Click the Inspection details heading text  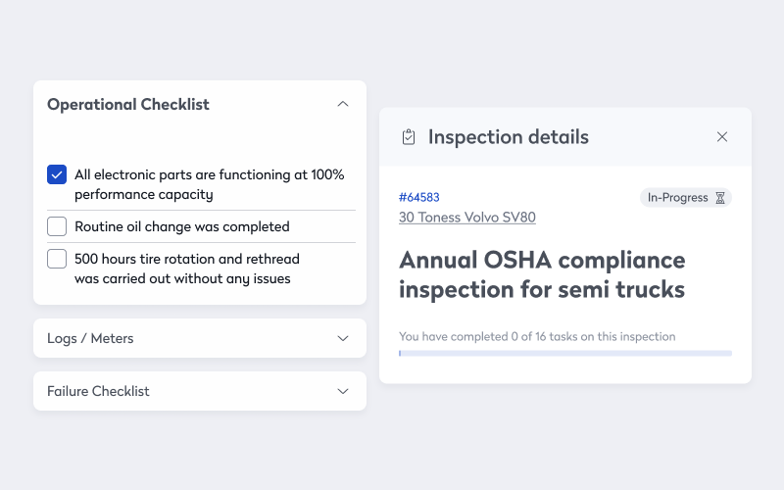pos(509,137)
